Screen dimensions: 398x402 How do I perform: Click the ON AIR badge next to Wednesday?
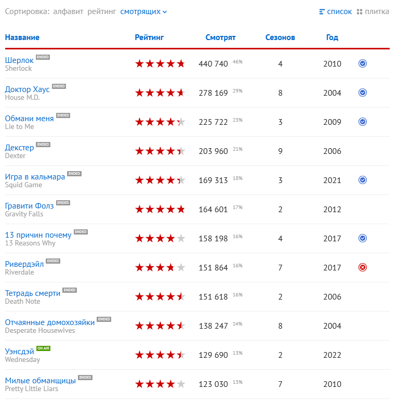tap(43, 348)
